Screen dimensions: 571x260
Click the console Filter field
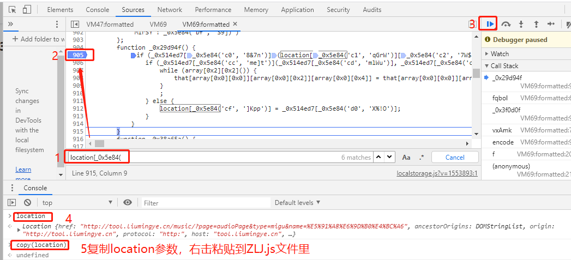[x=206, y=203]
